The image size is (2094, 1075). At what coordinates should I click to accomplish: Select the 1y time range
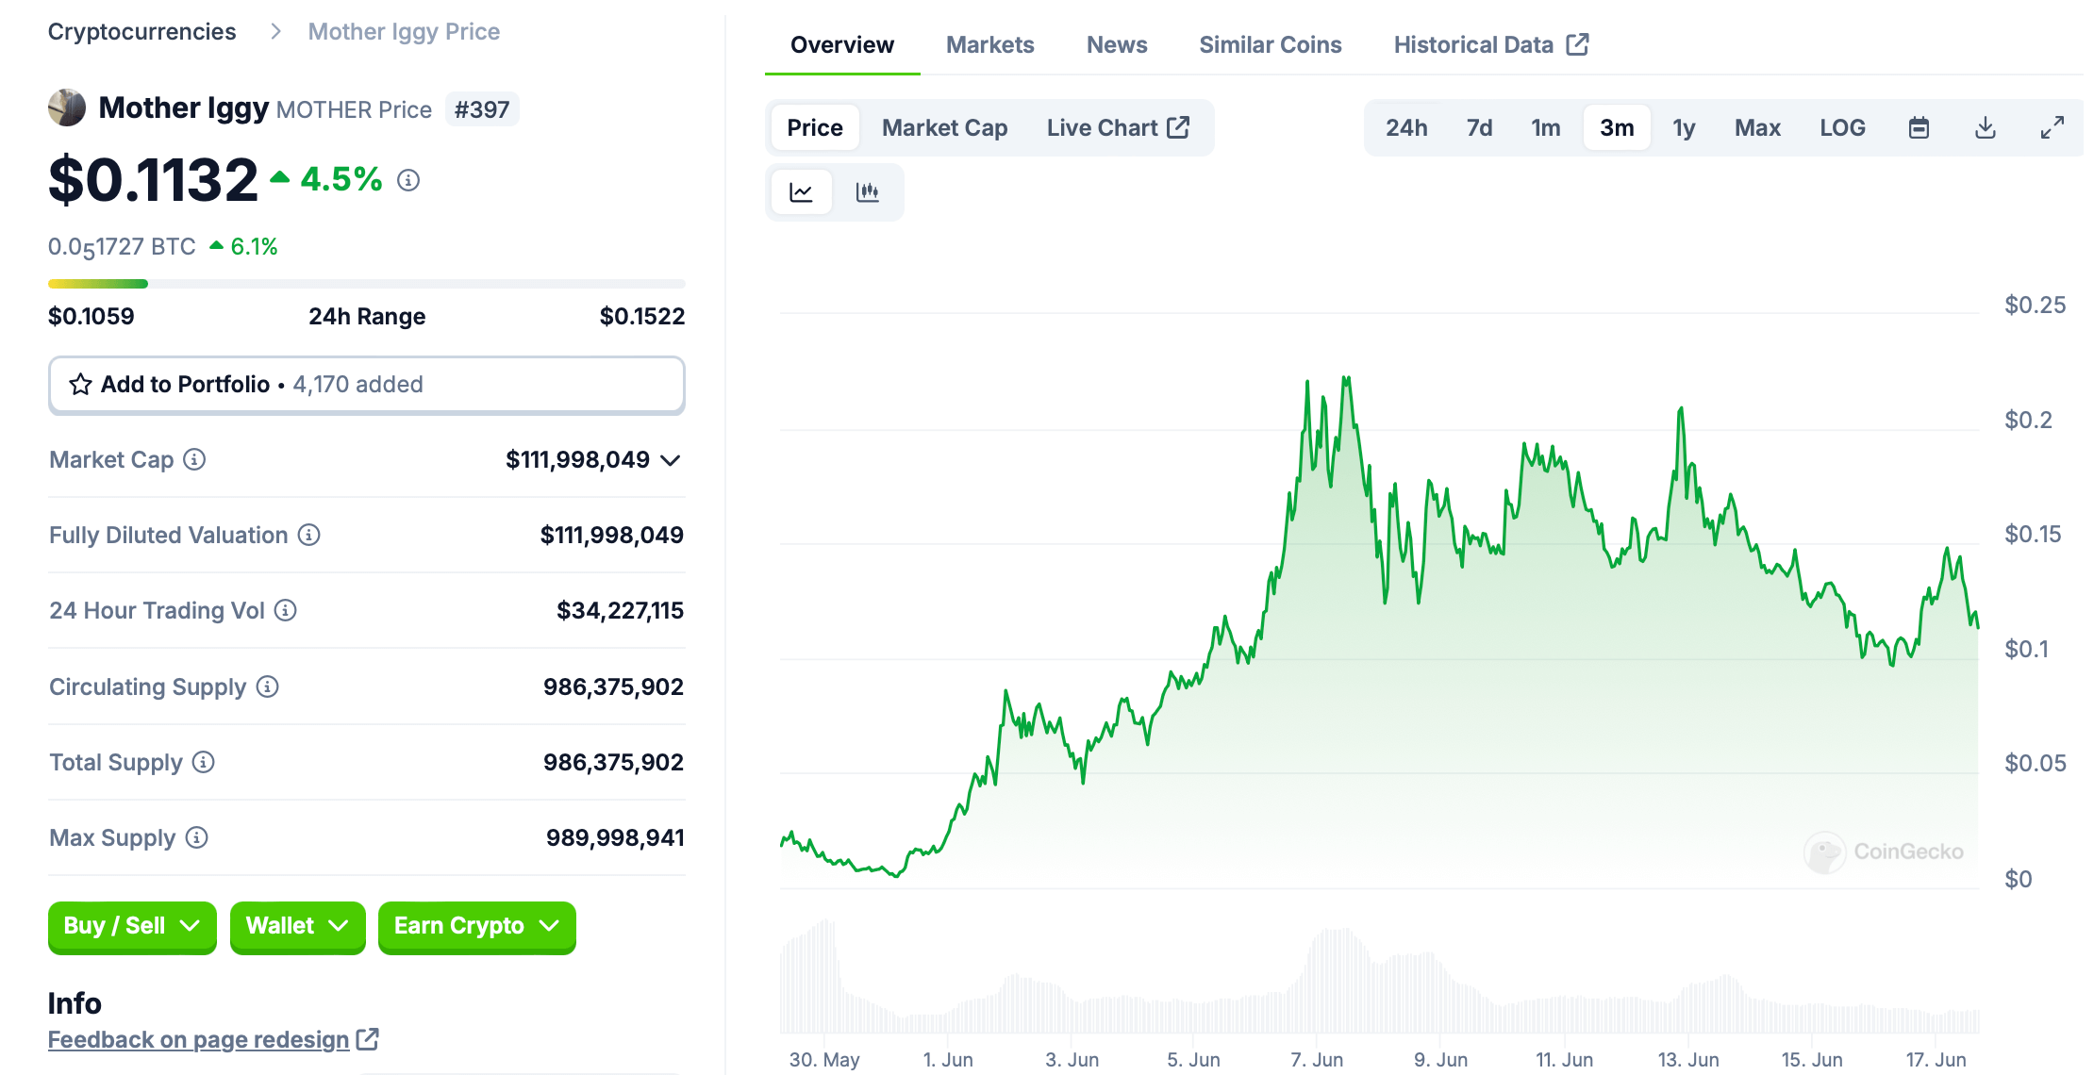(x=1684, y=127)
